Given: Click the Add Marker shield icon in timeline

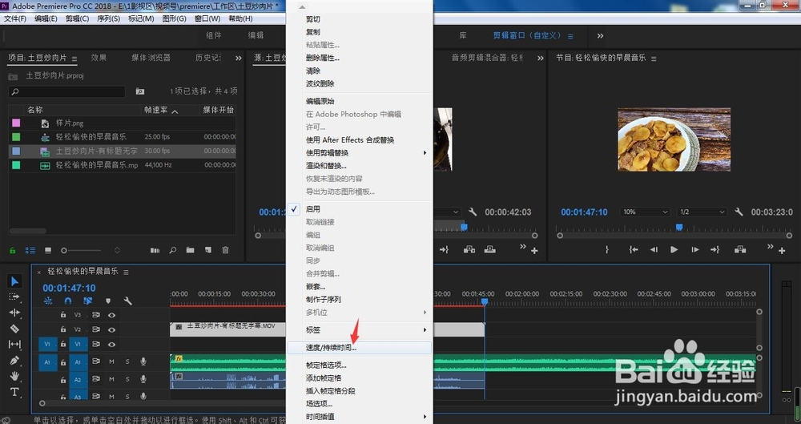Looking at the screenshot, I should (108, 301).
